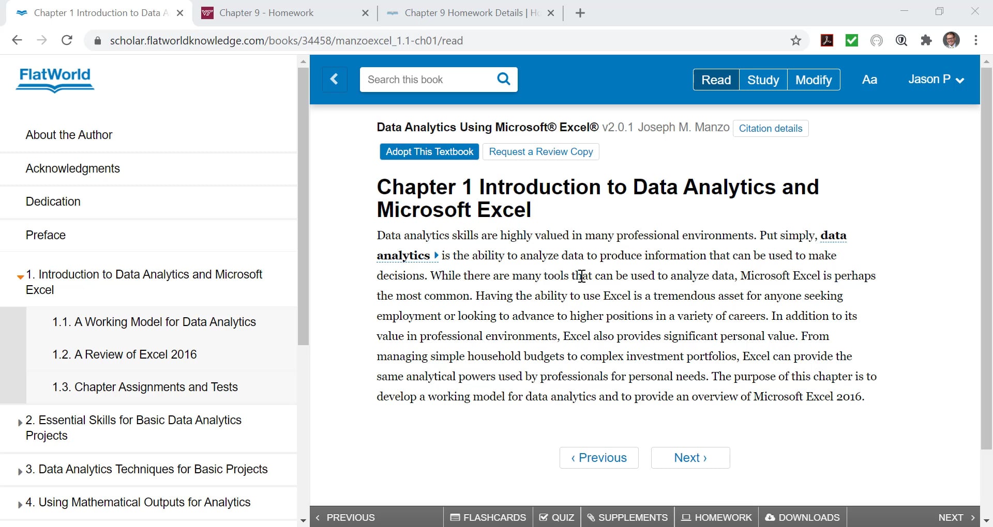Select the Chapter 1 Introduction browser tab
This screenshot has width=993, height=527.
(x=98, y=13)
